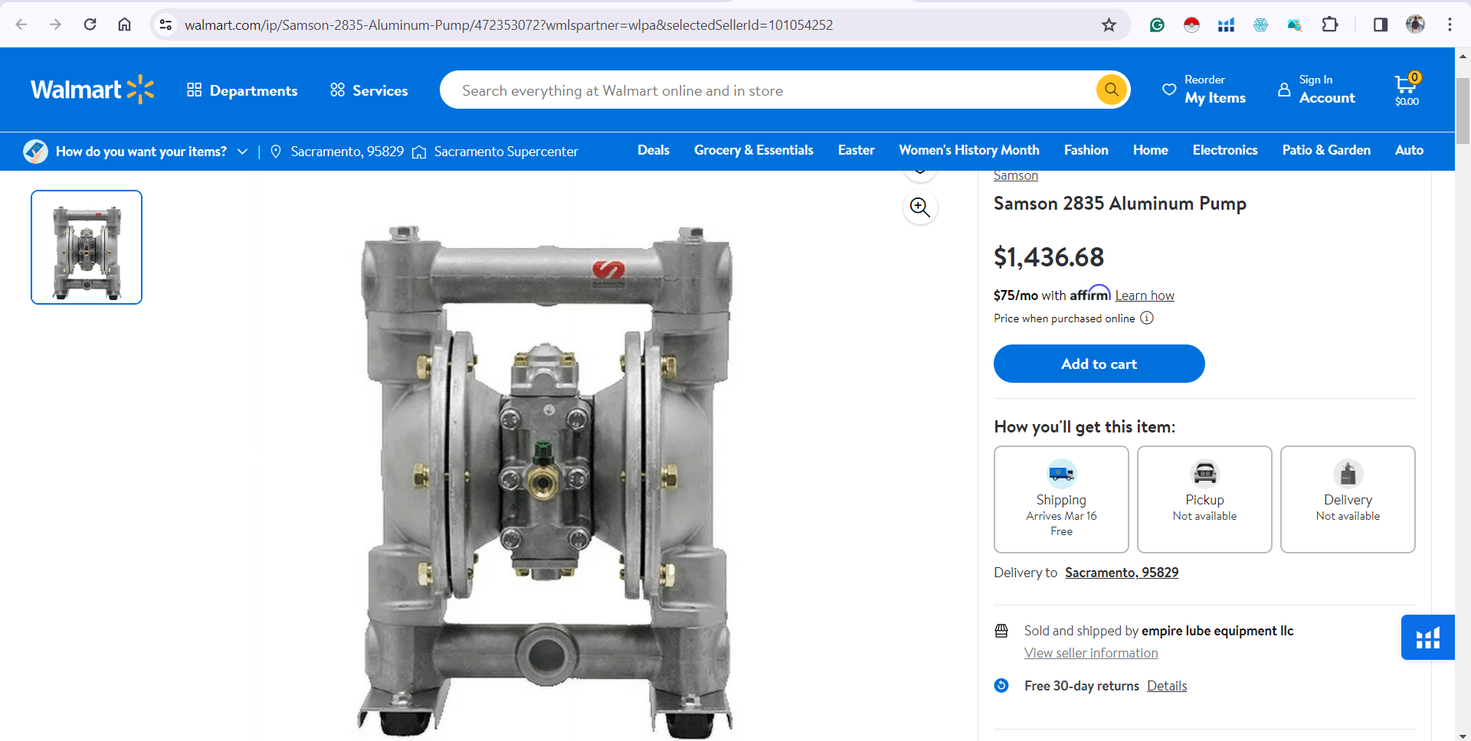Open the red ball extension icon
The height and width of the screenshot is (741, 1471).
click(1191, 24)
